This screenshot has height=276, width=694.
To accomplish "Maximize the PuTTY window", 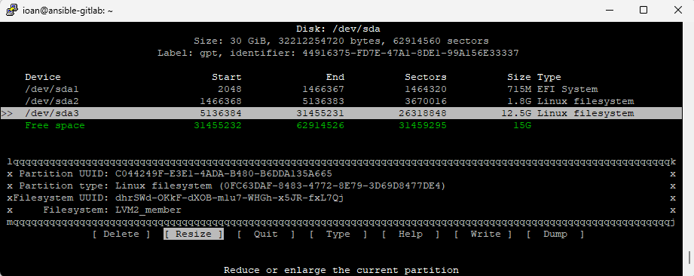I will coord(644,10).
